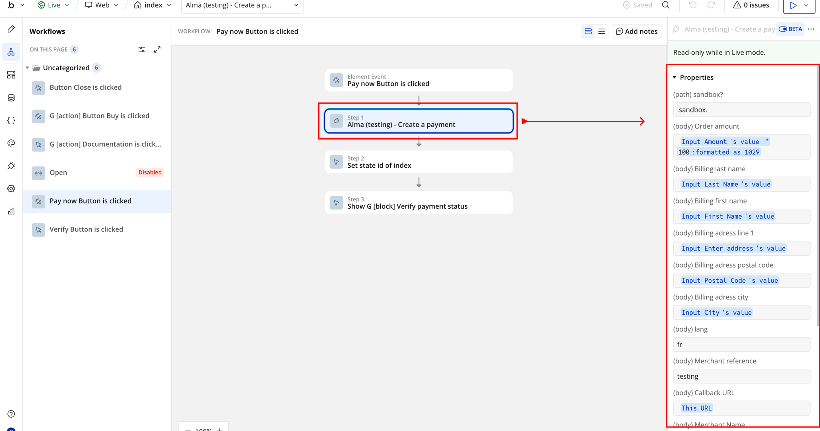The height and width of the screenshot is (431, 820).
Task: Switch to the compact list view toggle
Action: (x=601, y=31)
